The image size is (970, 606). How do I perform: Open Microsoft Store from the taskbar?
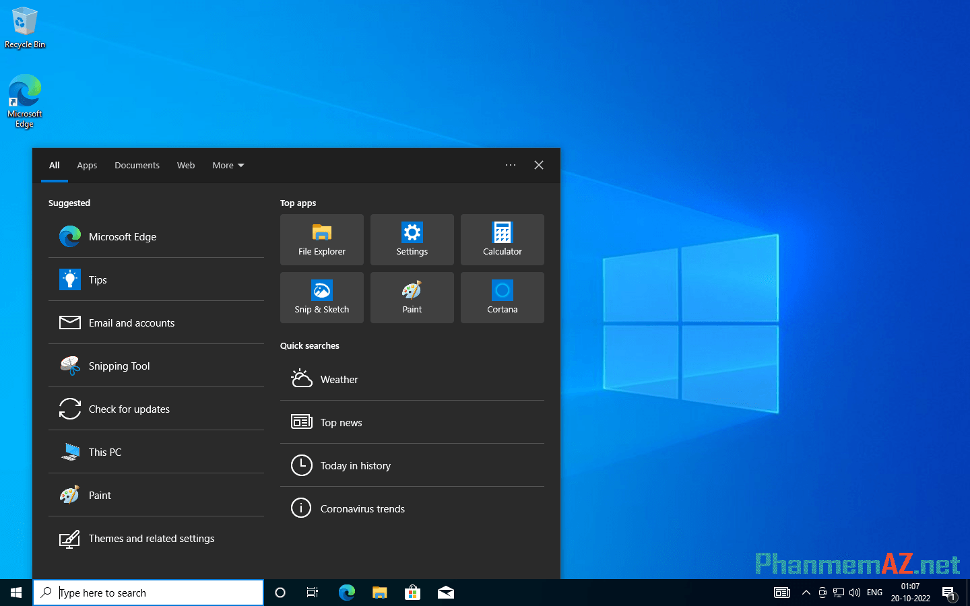pyautogui.click(x=412, y=593)
